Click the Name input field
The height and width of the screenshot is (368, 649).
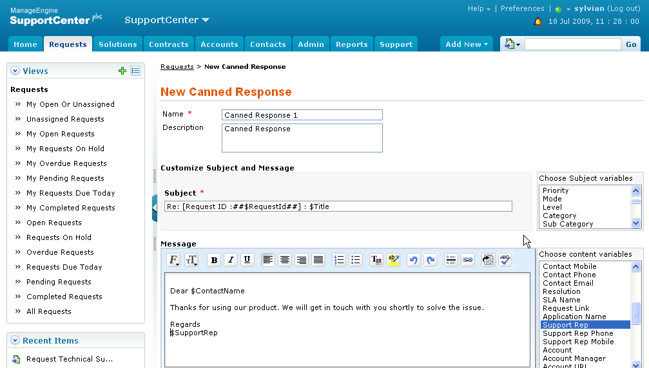(302, 115)
